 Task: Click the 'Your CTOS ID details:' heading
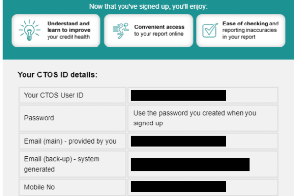click(x=57, y=75)
